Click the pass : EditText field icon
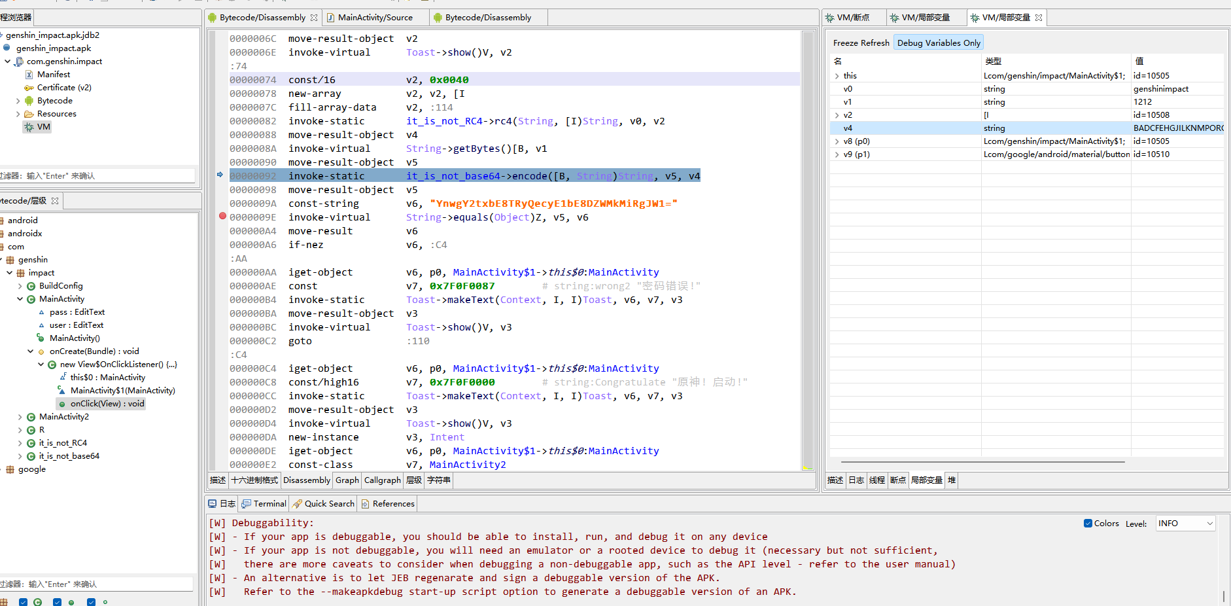 click(41, 313)
